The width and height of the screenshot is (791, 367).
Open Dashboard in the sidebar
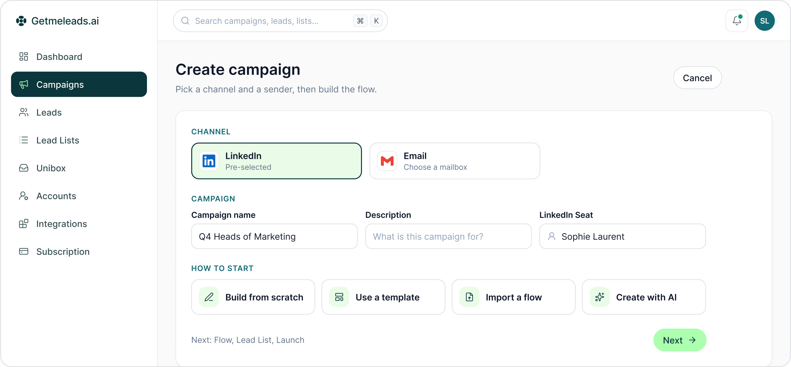click(79, 57)
